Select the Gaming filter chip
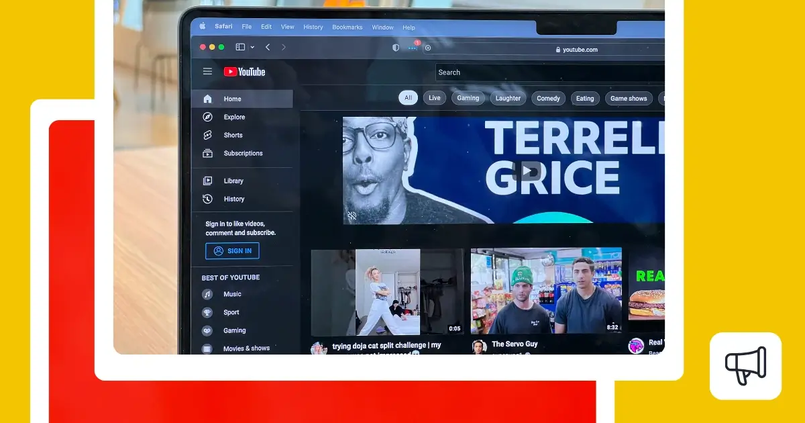Viewport: 805px width, 423px height. point(468,98)
